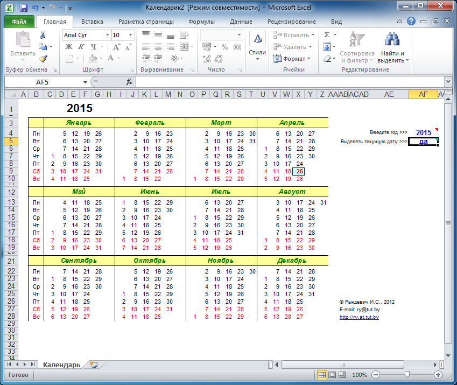Switch to the Данные ribbon tab
457x385 pixels.
[x=241, y=22]
